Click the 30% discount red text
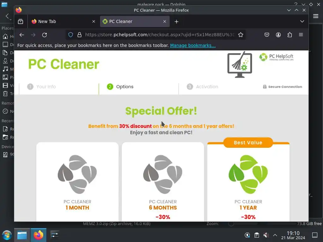323x242 pixels. coord(135,126)
